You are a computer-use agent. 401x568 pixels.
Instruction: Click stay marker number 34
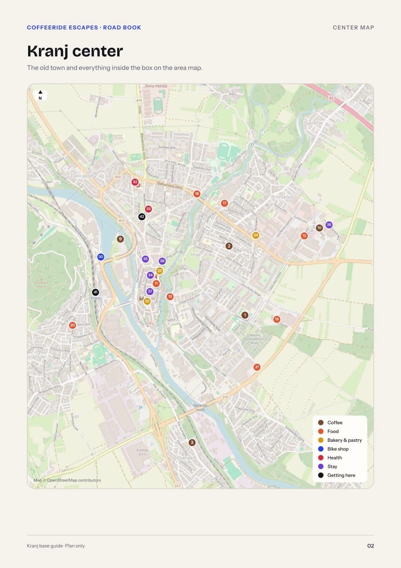click(151, 275)
